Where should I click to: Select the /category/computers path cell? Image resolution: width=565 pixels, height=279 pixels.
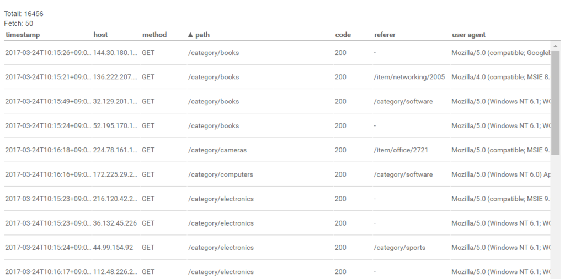pyautogui.click(x=221, y=175)
